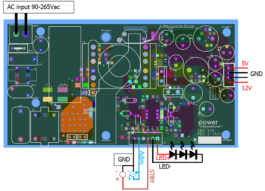Click the red 12V output label
265x191 pixels.
click(x=247, y=88)
